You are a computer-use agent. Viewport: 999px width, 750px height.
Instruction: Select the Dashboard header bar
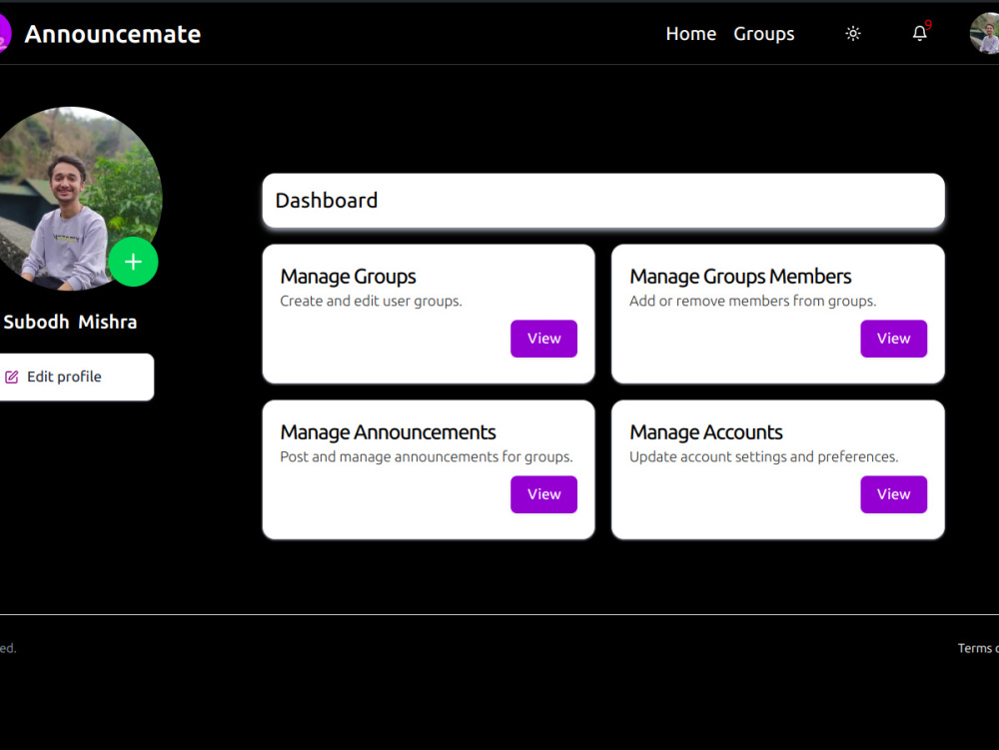[603, 201]
